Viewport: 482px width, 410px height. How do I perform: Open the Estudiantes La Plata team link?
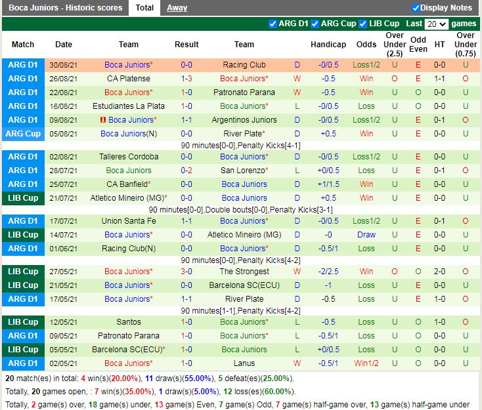[129, 106]
